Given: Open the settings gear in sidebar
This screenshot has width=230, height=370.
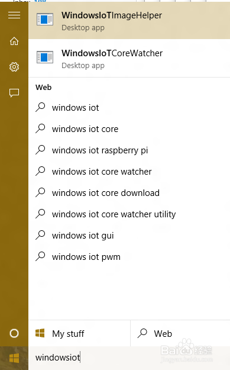Looking at the screenshot, I should click(14, 67).
